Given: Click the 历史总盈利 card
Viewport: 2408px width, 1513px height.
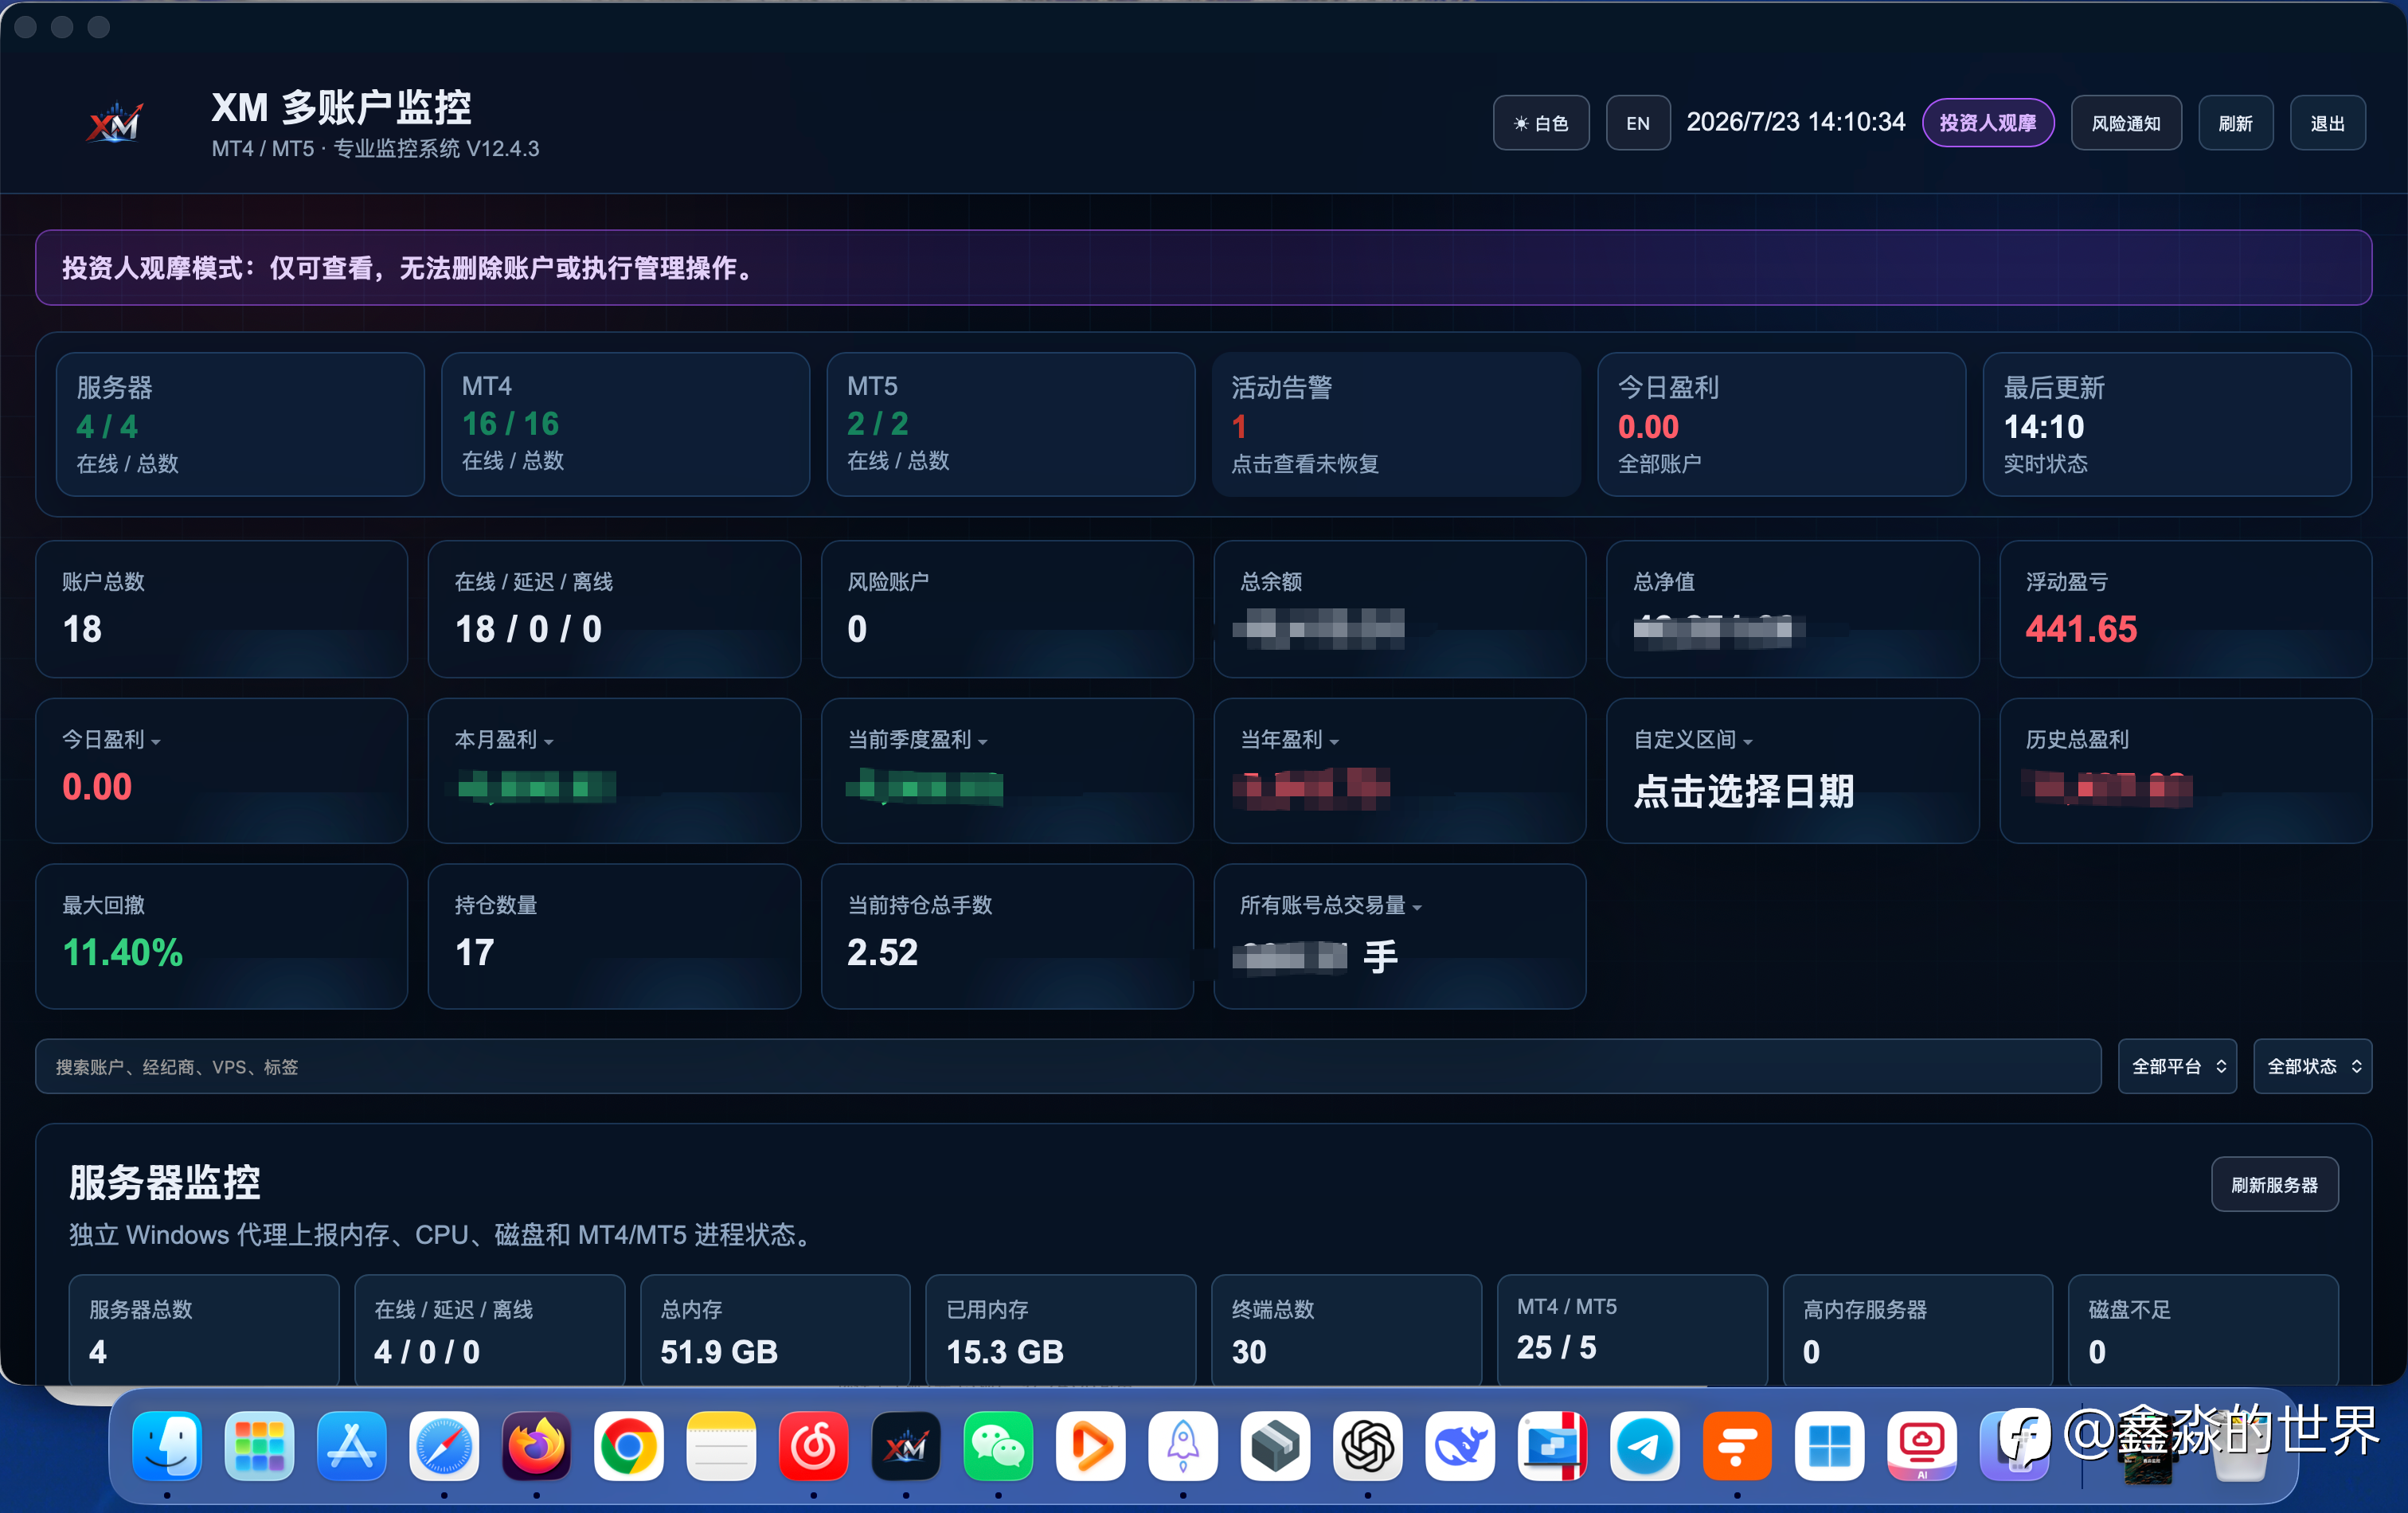Looking at the screenshot, I should click(2185, 770).
